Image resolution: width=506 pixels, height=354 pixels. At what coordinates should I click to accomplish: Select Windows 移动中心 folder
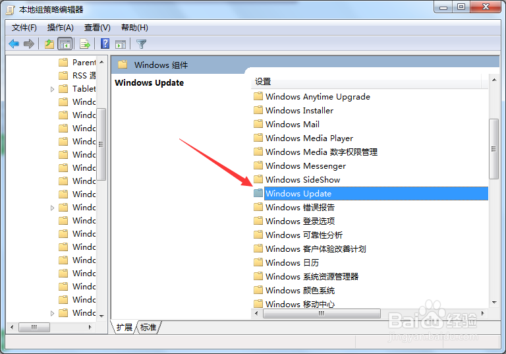click(x=300, y=305)
